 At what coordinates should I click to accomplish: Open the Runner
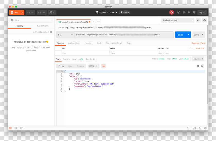(x=42, y=12)
